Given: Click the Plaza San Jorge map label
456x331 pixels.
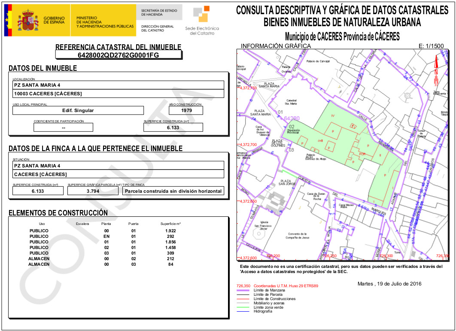Looking at the screenshot, I should pos(287,182).
